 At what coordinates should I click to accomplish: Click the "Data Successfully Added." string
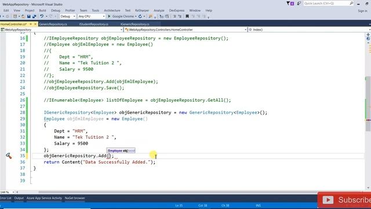click(x=117, y=162)
